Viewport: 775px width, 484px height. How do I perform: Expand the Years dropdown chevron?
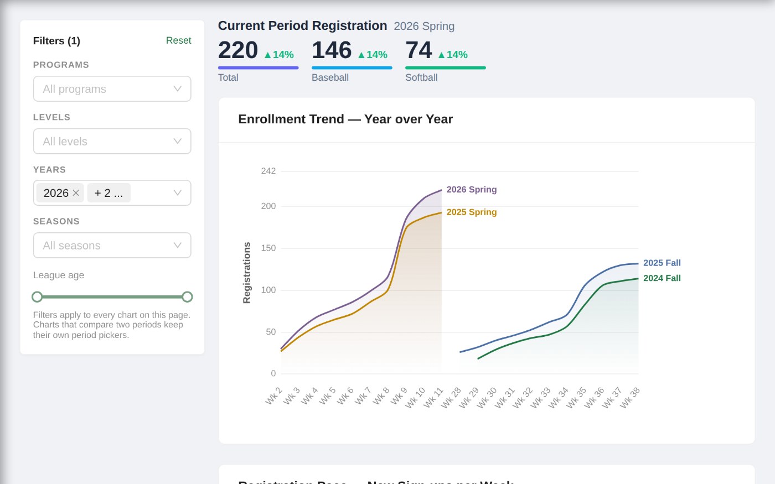(178, 193)
